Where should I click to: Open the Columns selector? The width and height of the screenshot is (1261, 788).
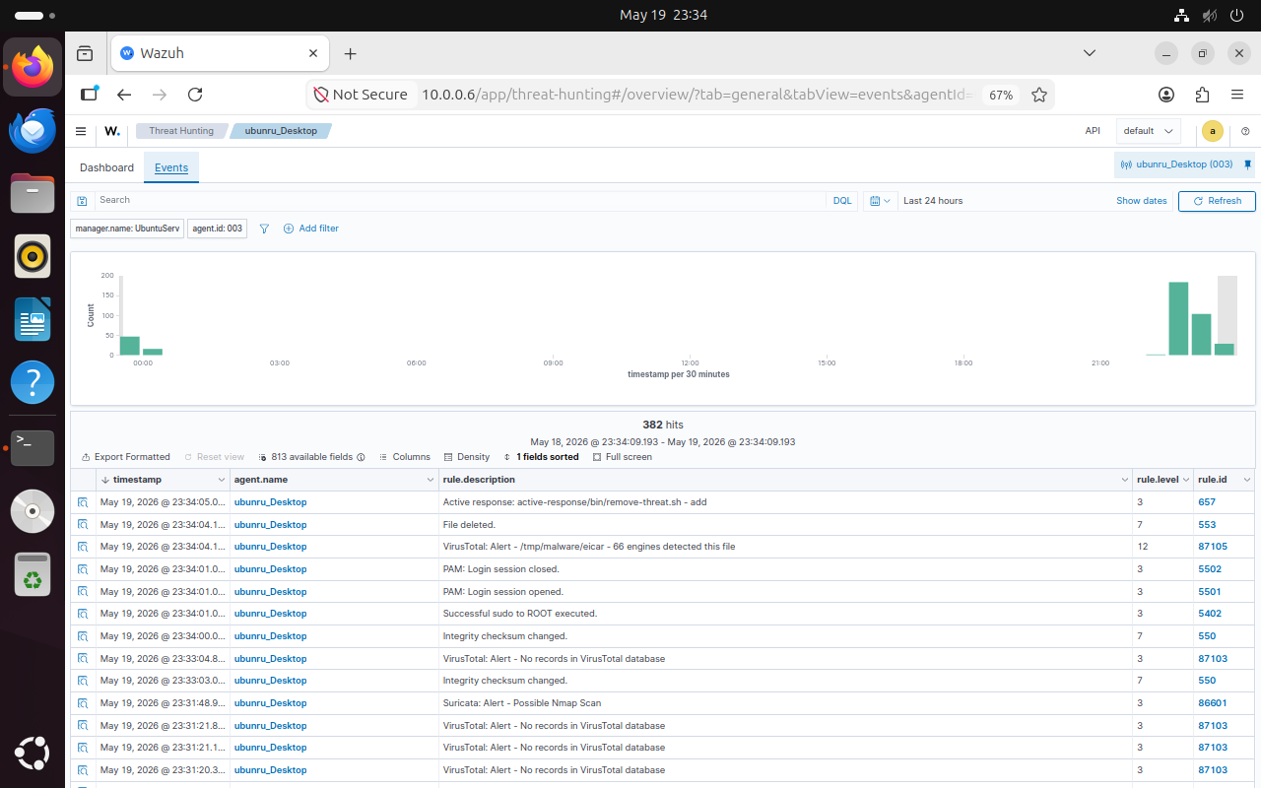click(405, 457)
